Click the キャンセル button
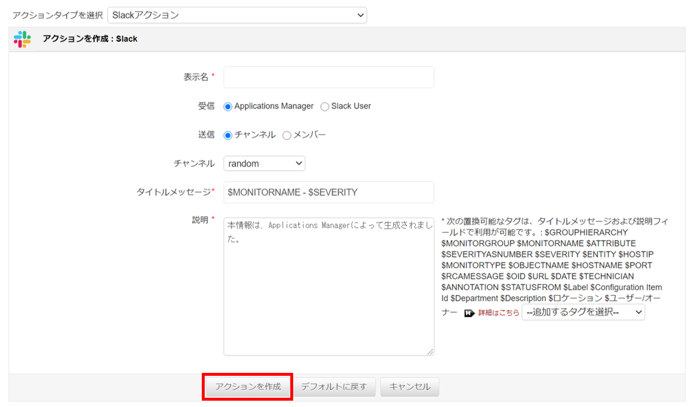This screenshot has width=691, height=407. click(410, 387)
